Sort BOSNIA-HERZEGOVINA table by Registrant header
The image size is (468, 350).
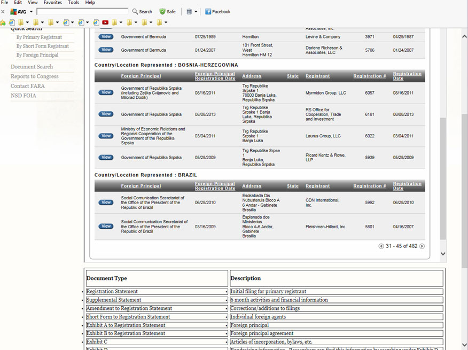coord(317,76)
